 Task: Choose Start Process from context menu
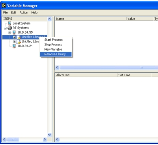[x=56, y=40]
